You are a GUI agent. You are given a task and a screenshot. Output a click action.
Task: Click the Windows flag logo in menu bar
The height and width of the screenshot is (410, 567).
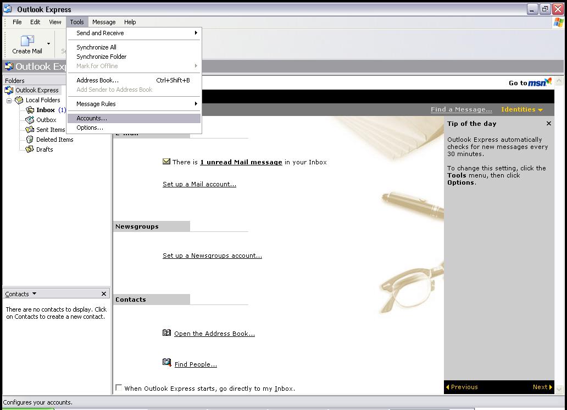tap(559, 22)
